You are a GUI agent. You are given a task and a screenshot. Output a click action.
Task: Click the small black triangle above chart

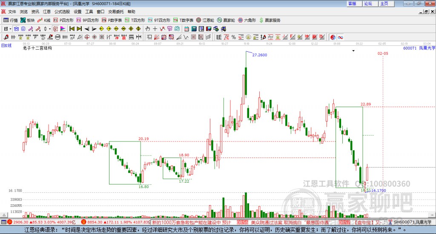(x=353, y=51)
